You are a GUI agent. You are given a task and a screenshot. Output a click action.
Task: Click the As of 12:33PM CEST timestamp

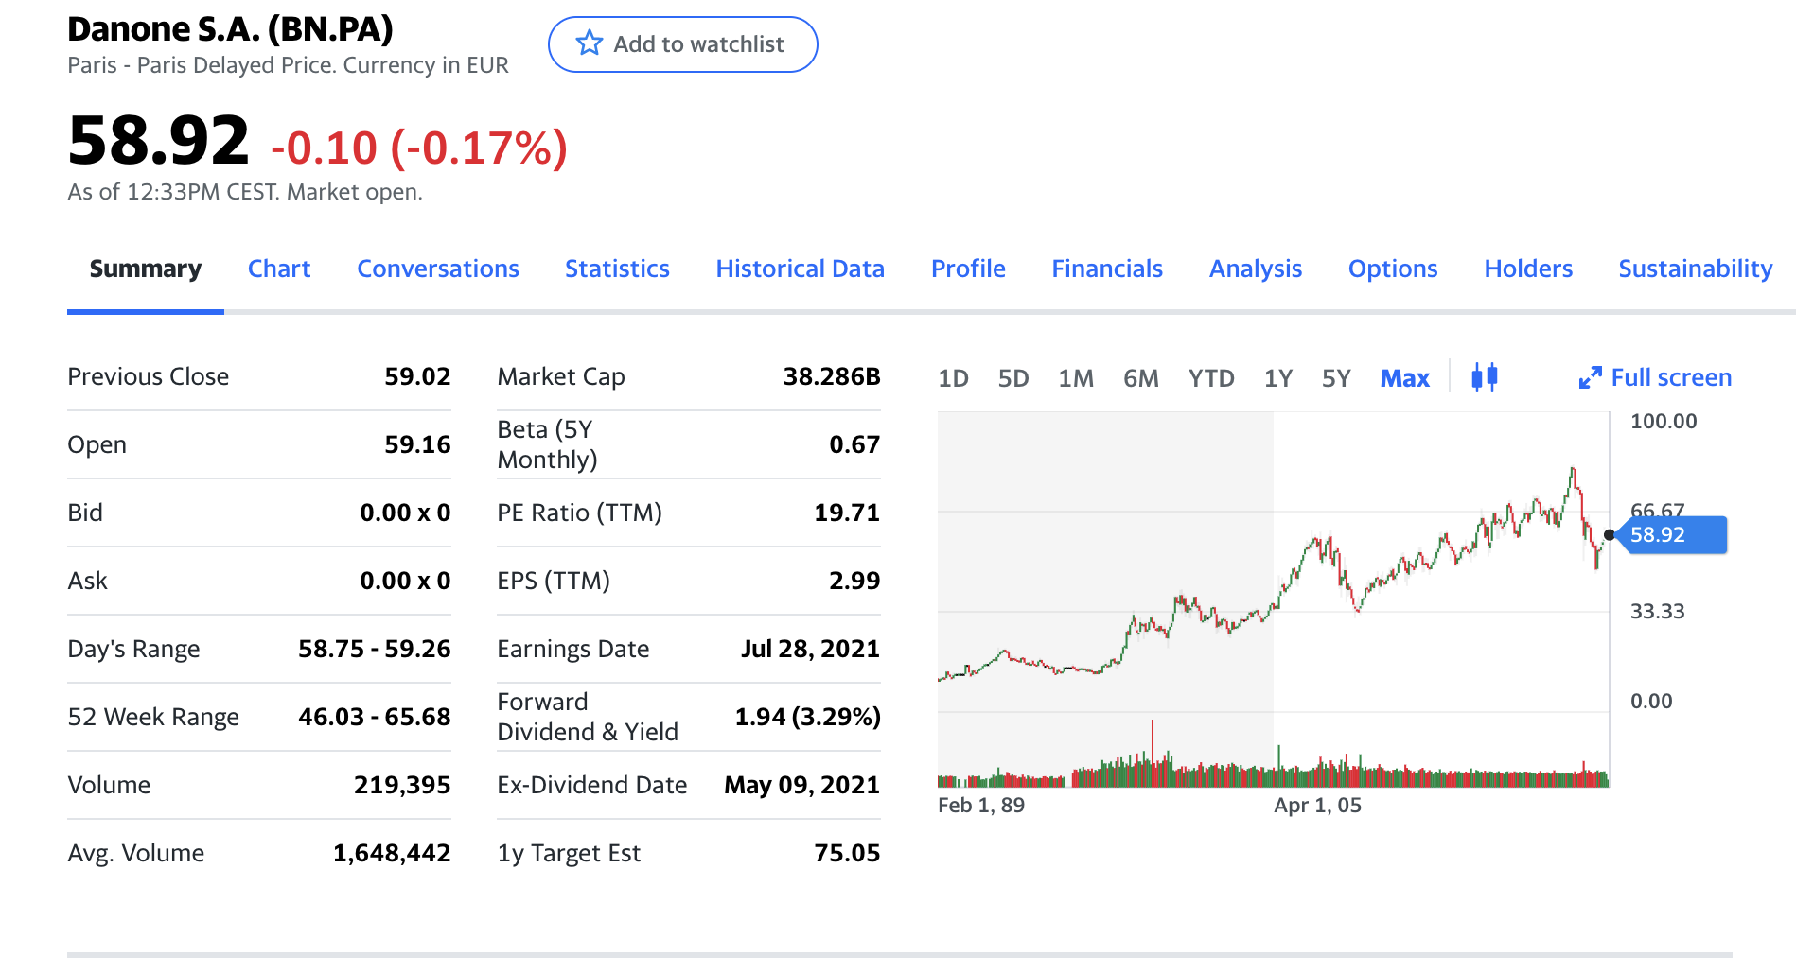[x=245, y=192]
